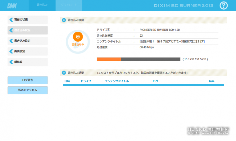Switch to the 書き込み tab
The width and height of the screenshot is (236, 141).
pos(42,6)
